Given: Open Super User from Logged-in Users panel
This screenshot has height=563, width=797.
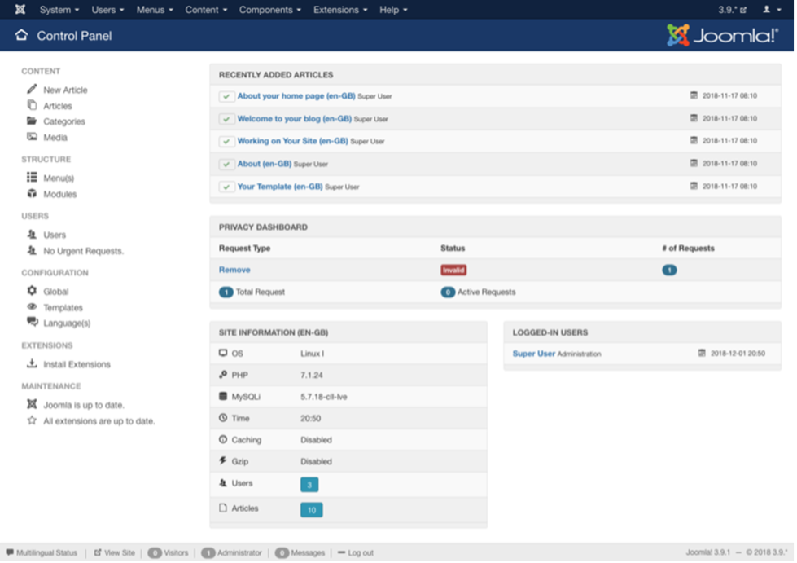Looking at the screenshot, I should click(532, 354).
